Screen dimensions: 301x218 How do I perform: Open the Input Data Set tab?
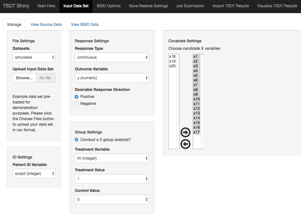[x=76, y=6]
